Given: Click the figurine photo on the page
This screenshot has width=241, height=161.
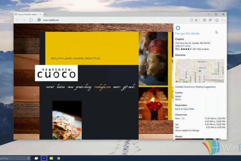Looking at the screenshot, I should (x=153, y=58).
